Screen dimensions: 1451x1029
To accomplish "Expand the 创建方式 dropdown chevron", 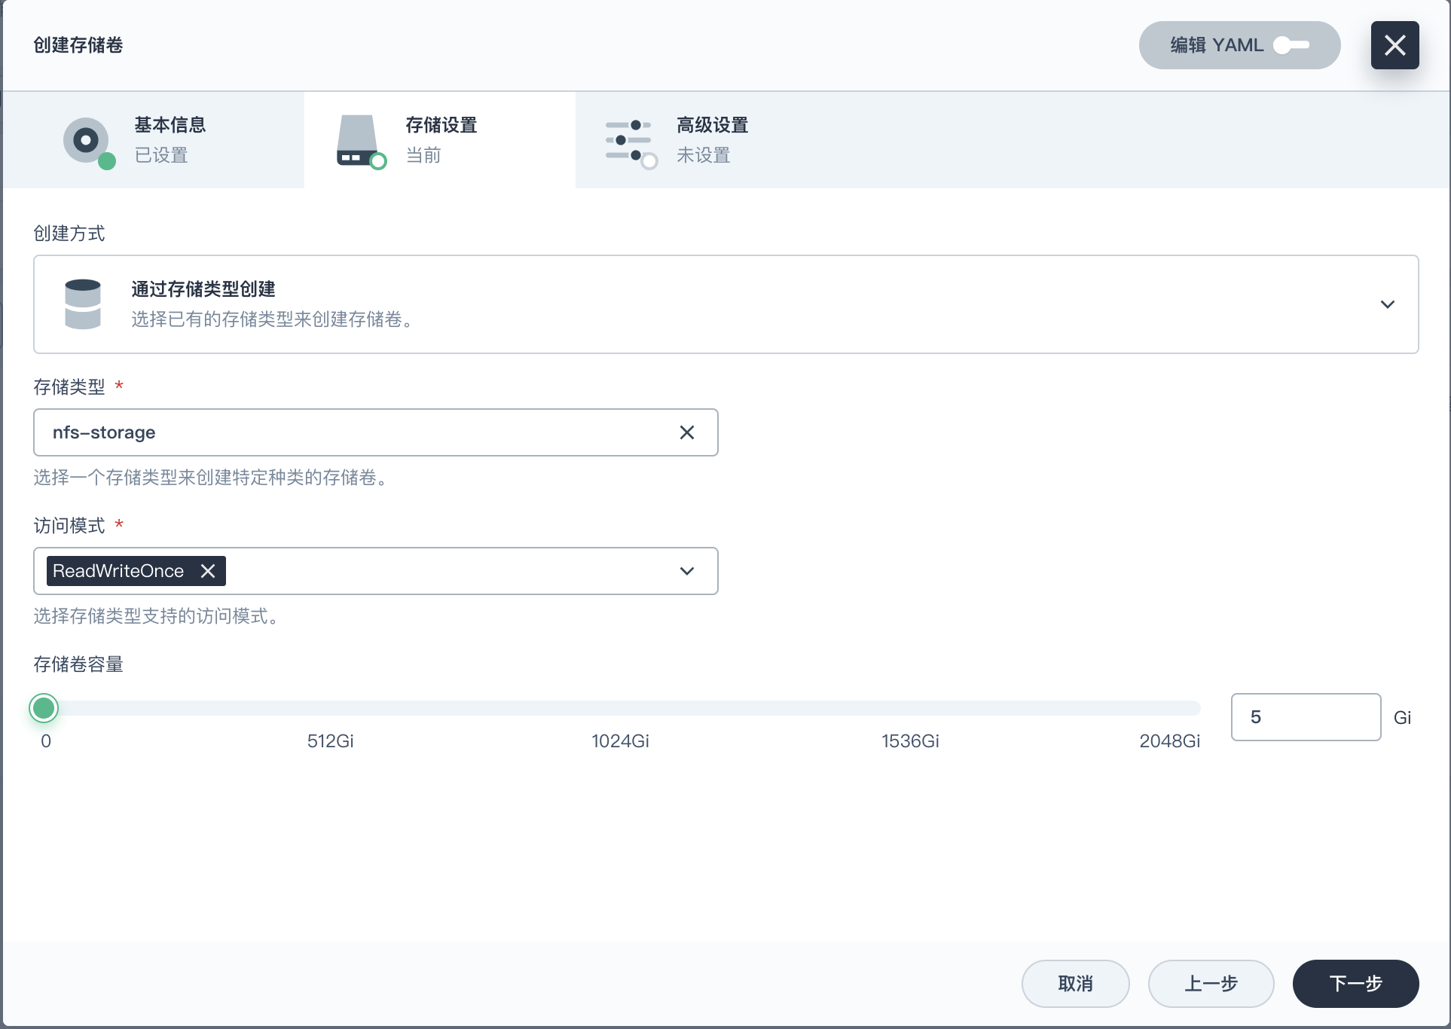I will pyautogui.click(x=1387, y=304).
